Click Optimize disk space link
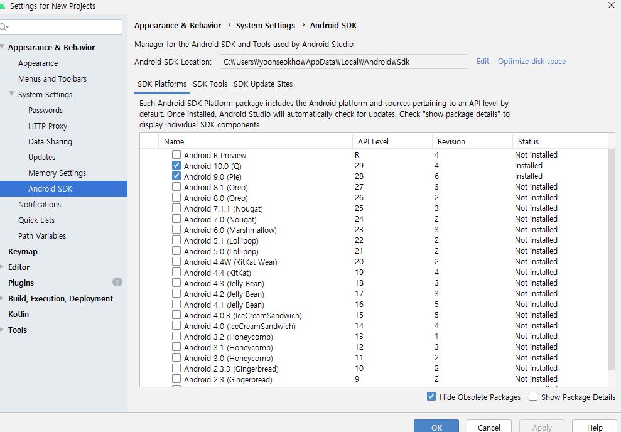 point(531,62)
